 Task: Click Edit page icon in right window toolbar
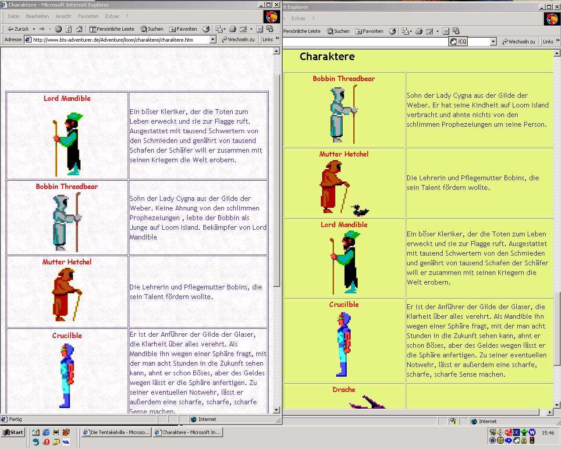coord(430,31)
